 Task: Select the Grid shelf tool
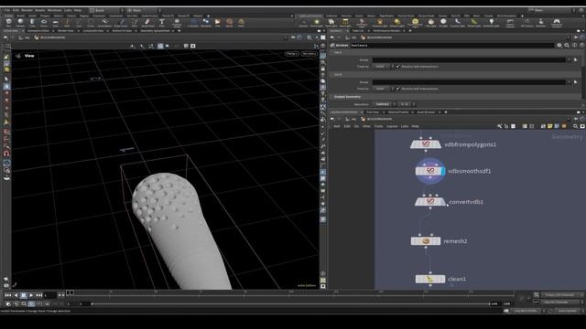(55, 23)
